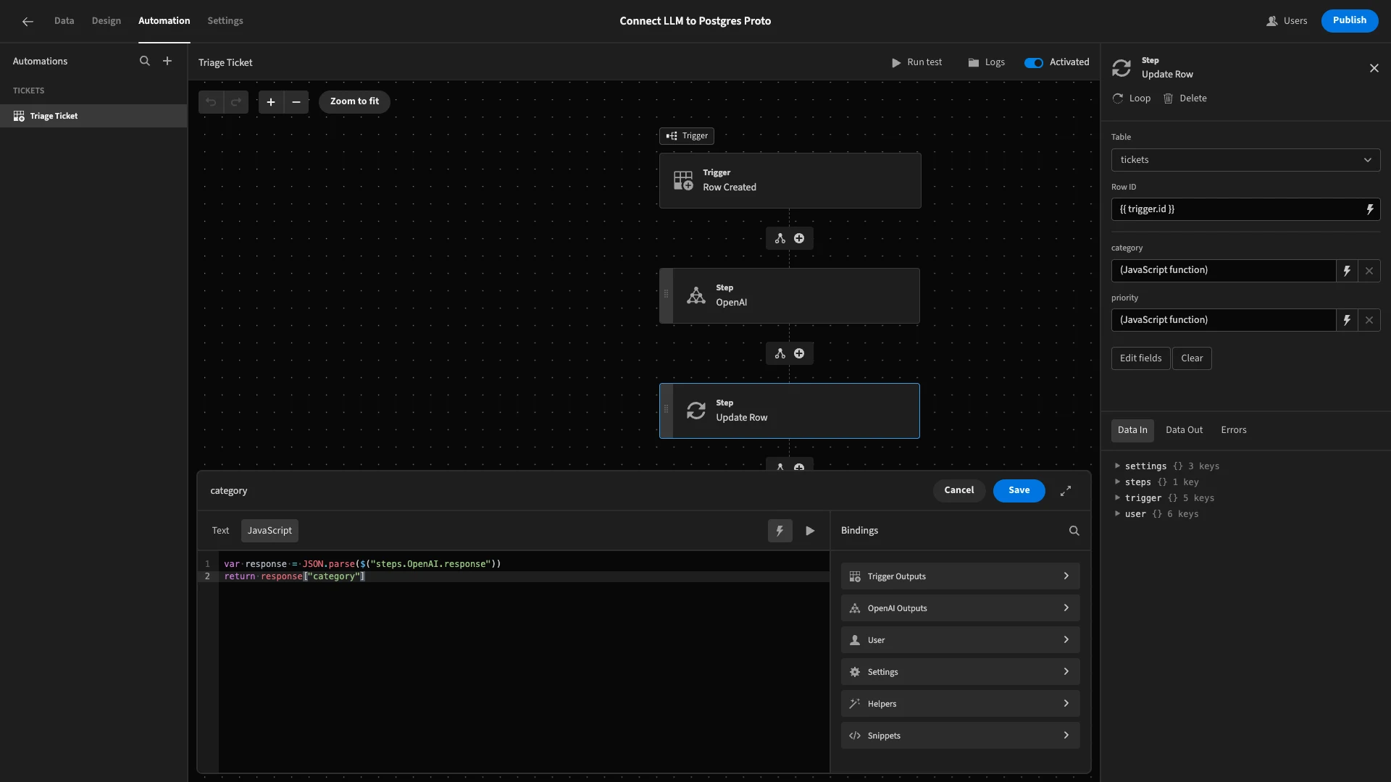Open bindings drawer for Row ID field
Image resolution: width=1391 pixels, height=782 pixels.
coord(1370,209)
